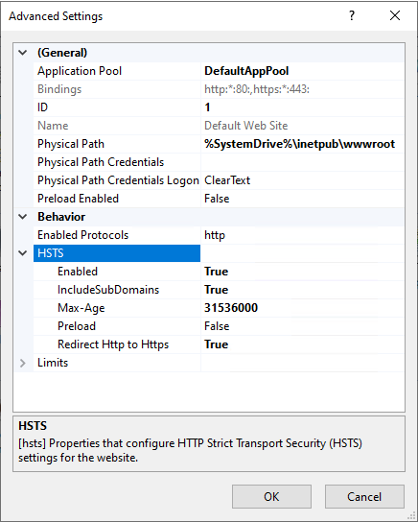This screenshot has height=522, width=418.
Task: Select Physical Path Credentials Logon label
Action: [118, 180]
